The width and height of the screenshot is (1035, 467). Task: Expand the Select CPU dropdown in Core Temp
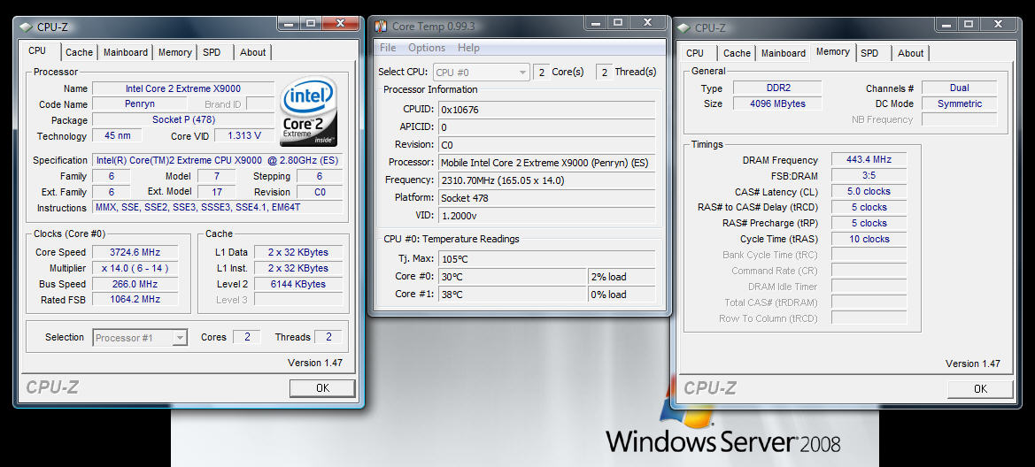(482, 72)
